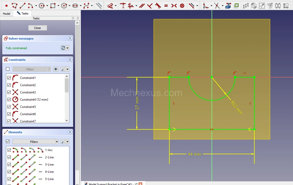Select the Point creation tool
Image resolution: width=293 pixels, height=185 pixels.
tap(6, 5)
